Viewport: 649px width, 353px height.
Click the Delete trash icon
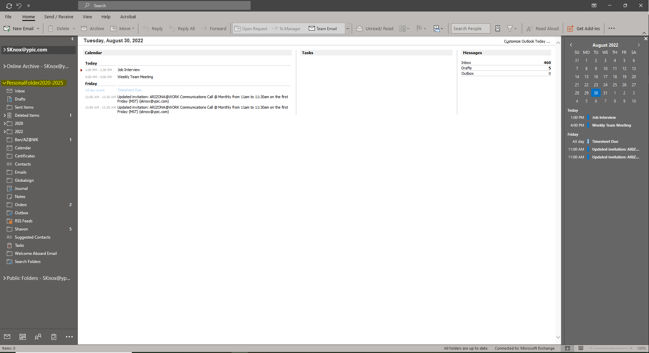pos(50,29)
